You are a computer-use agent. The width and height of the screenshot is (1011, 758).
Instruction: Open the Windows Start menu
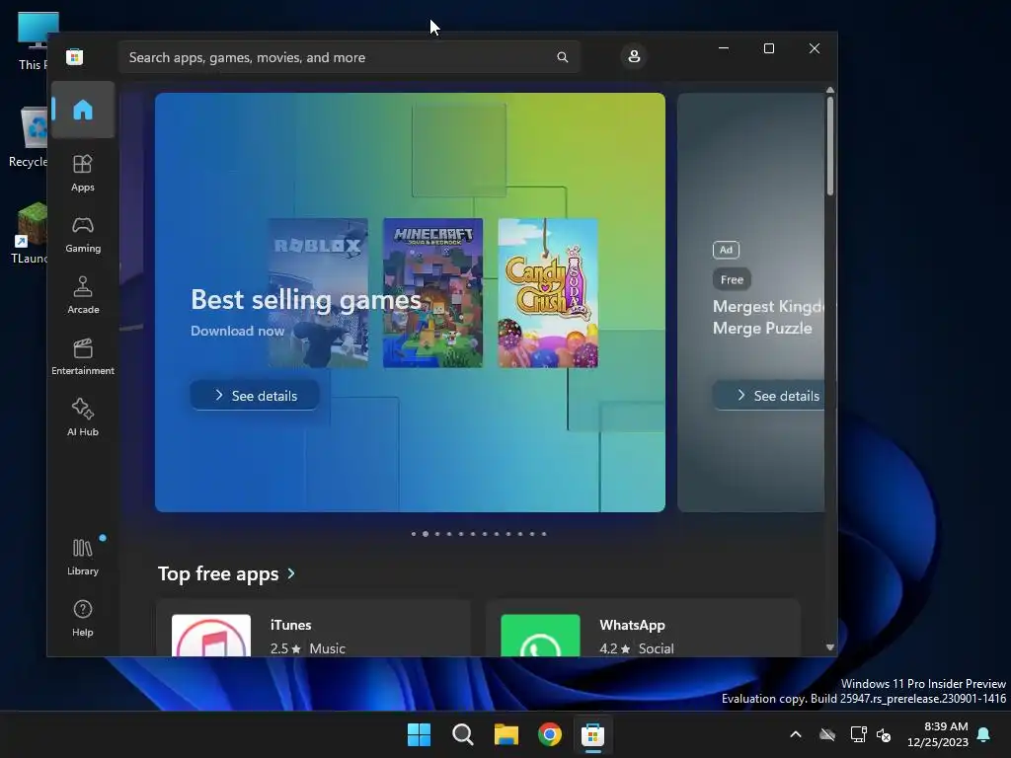419,734
